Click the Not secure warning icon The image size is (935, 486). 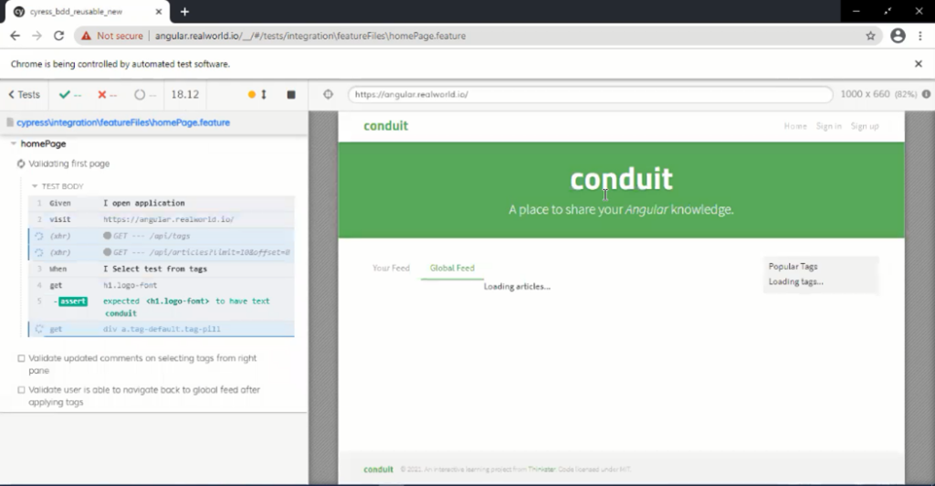click(87, 36)
